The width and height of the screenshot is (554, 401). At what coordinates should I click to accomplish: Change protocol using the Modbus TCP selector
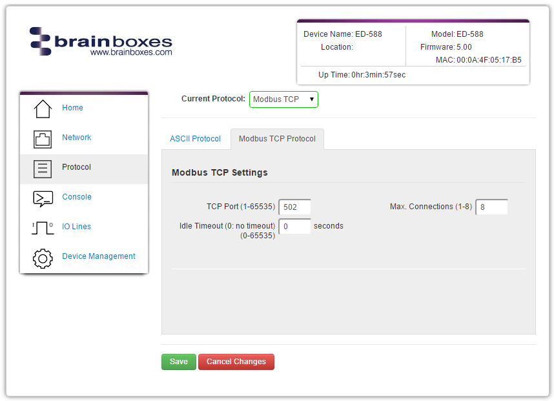(283, 99)
